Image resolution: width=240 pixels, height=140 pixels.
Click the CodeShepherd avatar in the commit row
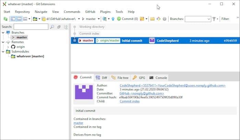[152, 40]
